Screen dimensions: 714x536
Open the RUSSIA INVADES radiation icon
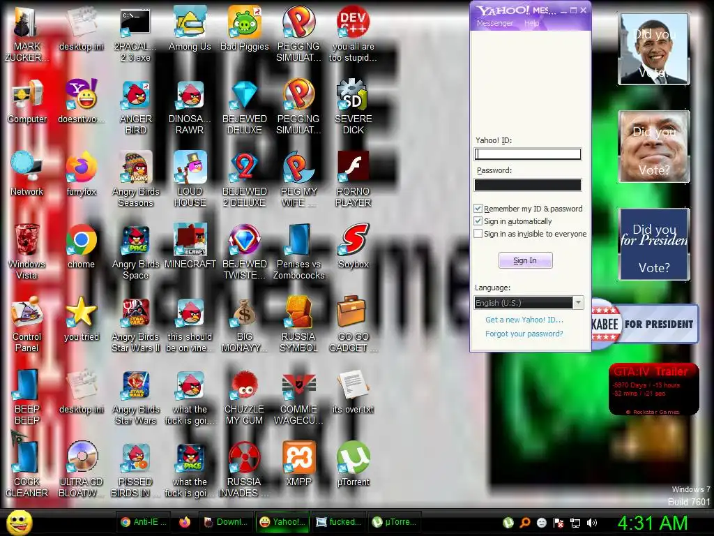coord(245,469)
